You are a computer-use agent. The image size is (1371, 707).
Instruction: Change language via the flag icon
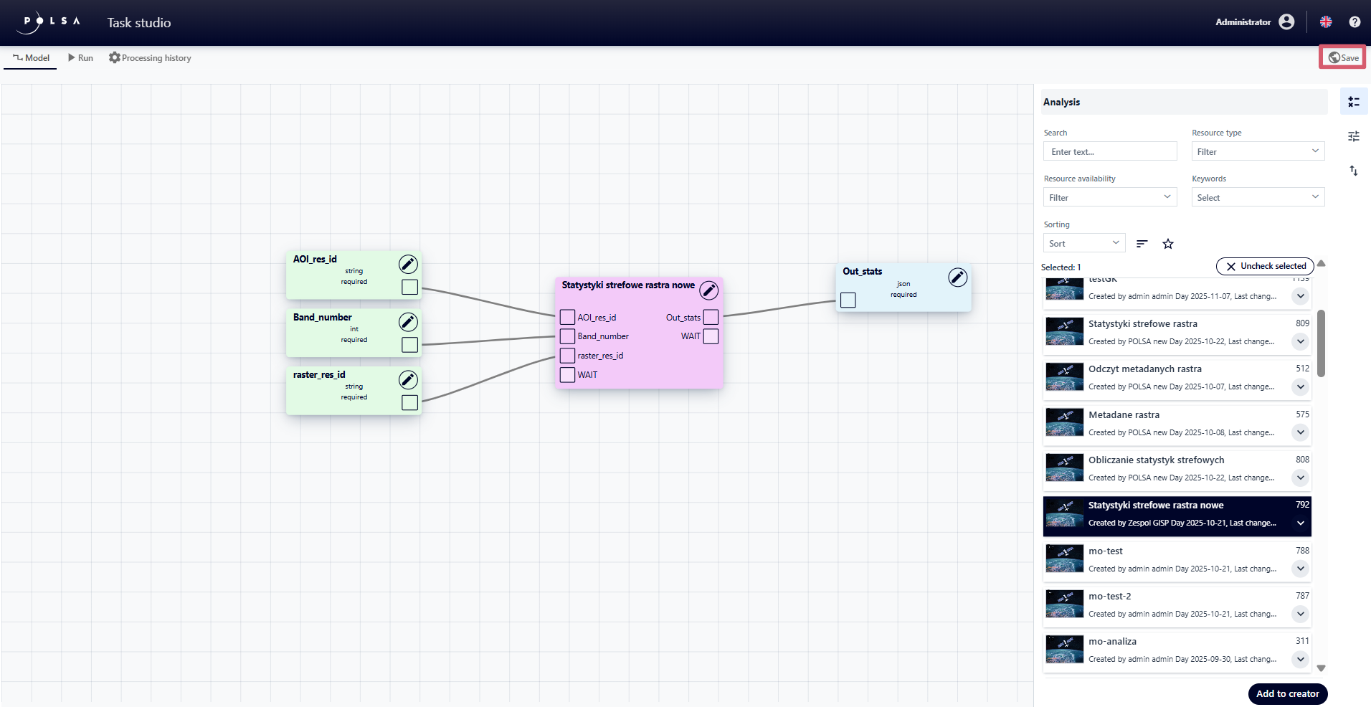(1326, 22)
